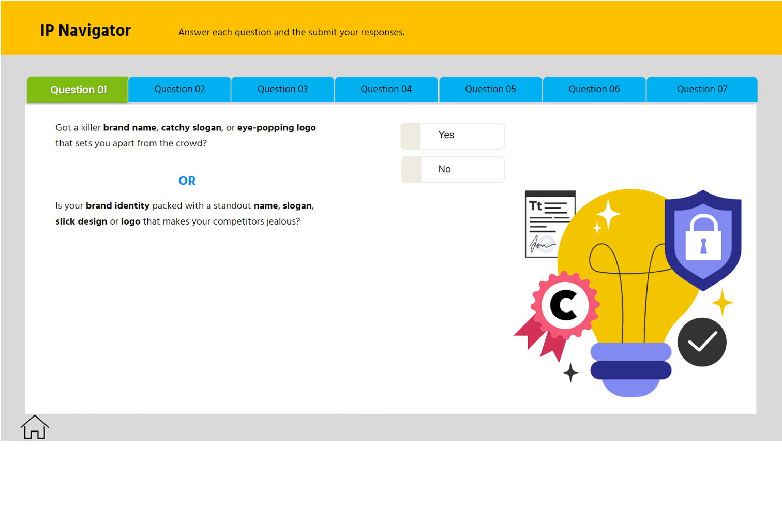Viewport: 782px width, 520px height.
Task: Click the blue OR separator text
Action: click(187, 181)
